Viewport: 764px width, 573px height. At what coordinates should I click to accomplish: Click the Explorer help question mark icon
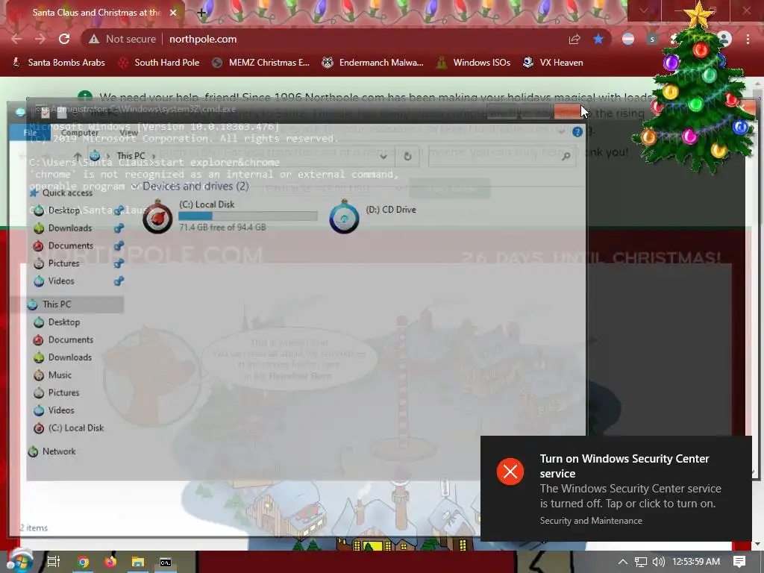pyautogui.click(x=577, y=132)
